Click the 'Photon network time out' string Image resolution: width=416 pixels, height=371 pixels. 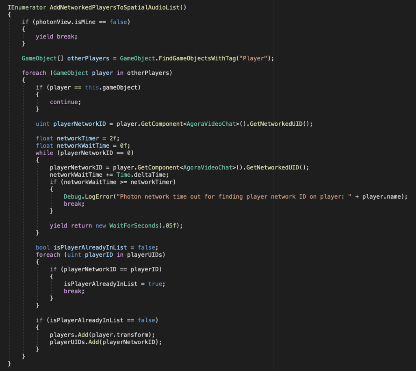tap(234, 197)
